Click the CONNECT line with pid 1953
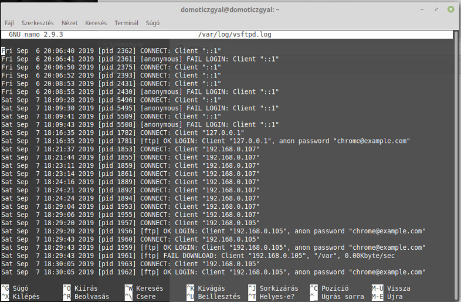This screenshot has height=302, width=461. pyautogui.click(x=131, y=207)
